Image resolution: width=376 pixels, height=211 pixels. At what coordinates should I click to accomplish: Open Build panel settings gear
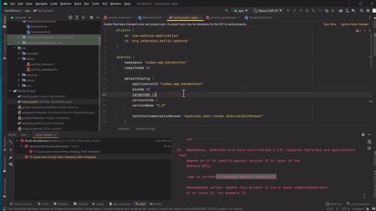coord(363,135)
